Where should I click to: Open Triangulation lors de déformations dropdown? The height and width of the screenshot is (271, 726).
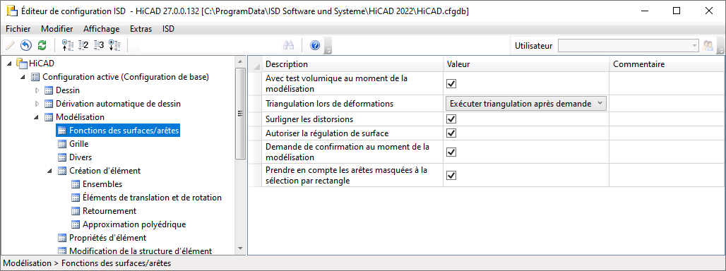point(525,104)
